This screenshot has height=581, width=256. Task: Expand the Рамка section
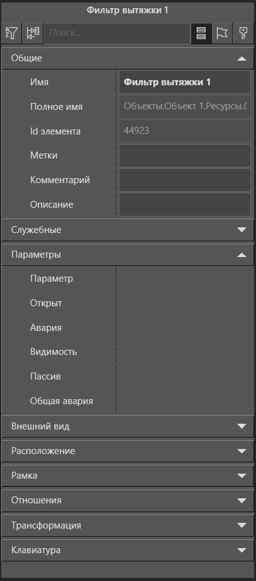click(x=241, y=476)
